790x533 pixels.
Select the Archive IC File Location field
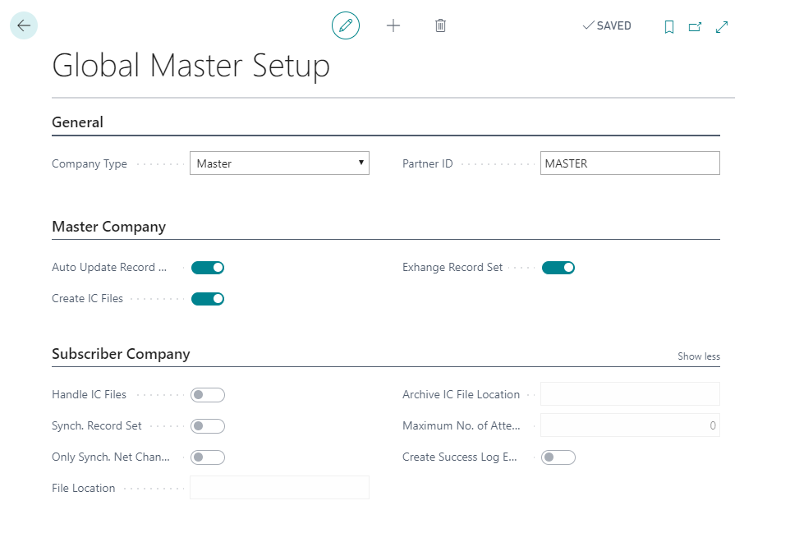coord(631,394)
